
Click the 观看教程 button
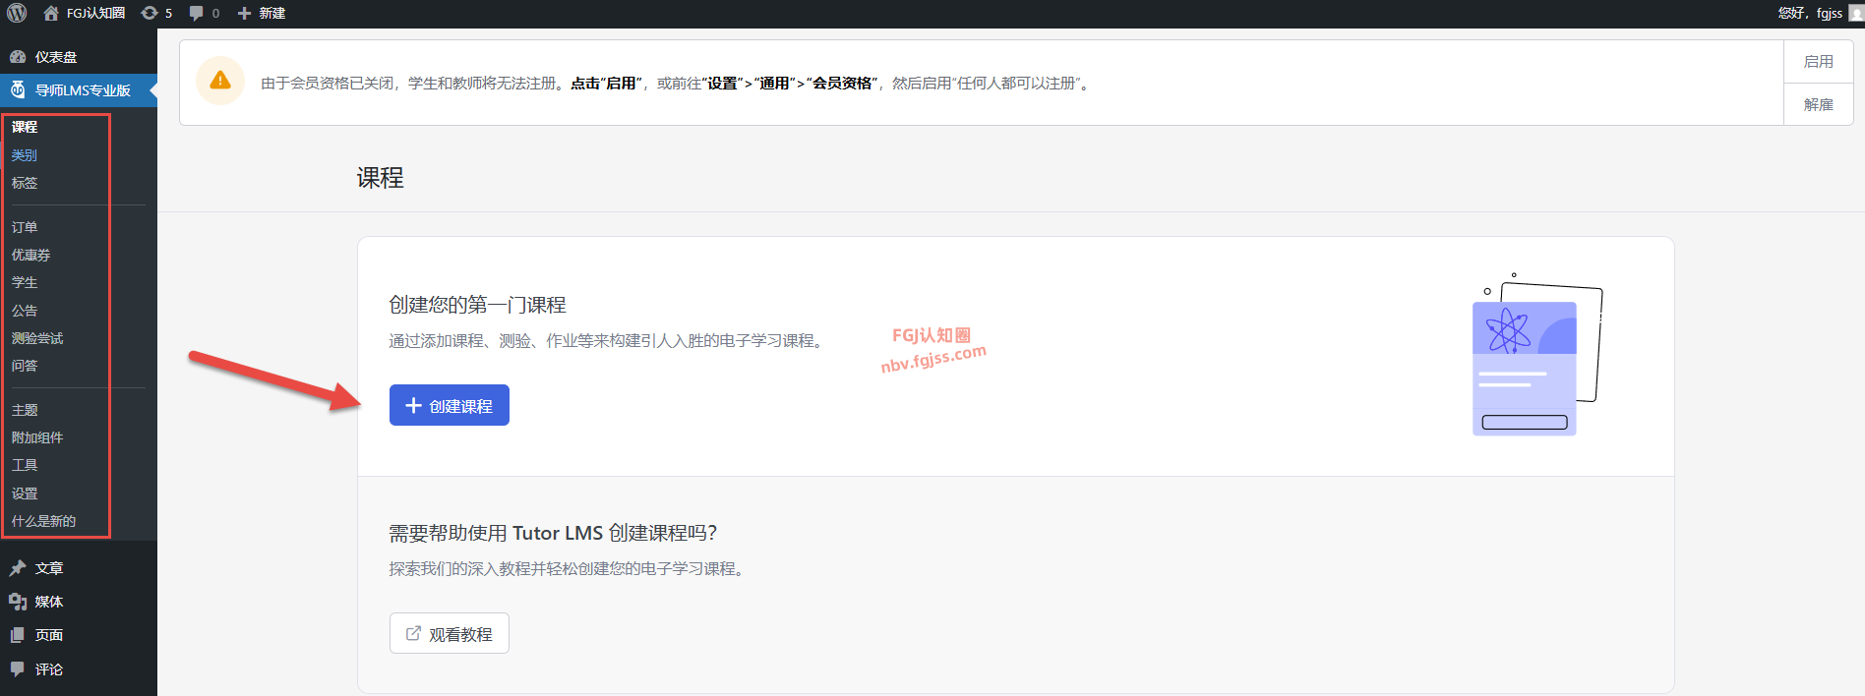click(x=450, y=633)
